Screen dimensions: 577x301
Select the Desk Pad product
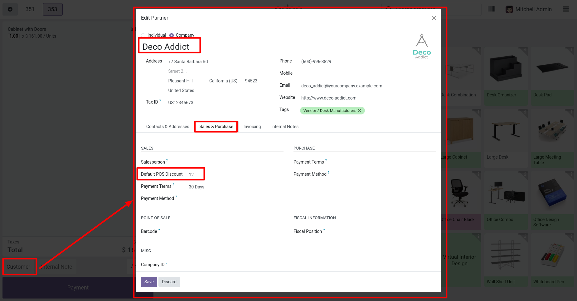coord(552,76)
